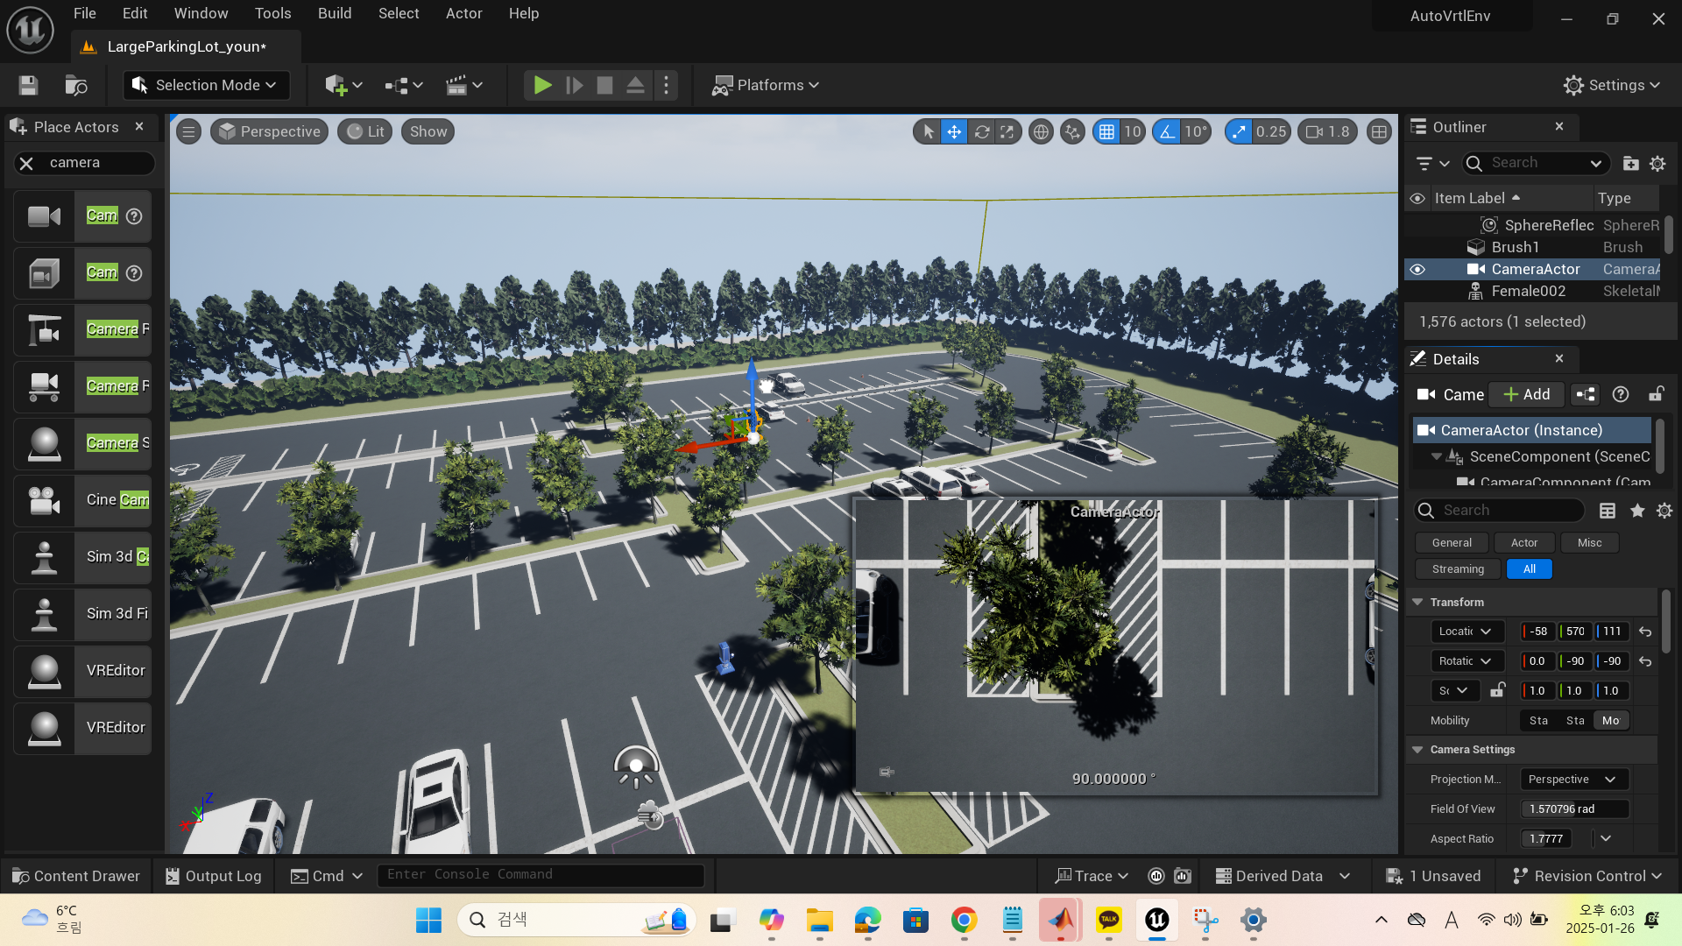Select the translate gizmo tool in viewport
The height and width of the screenshot is (946, 1682).
coord(954,131)
